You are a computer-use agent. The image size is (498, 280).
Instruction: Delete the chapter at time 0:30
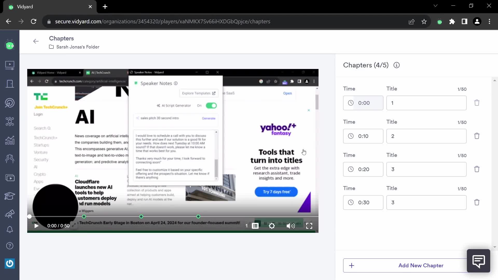click(x=477, y=202)
